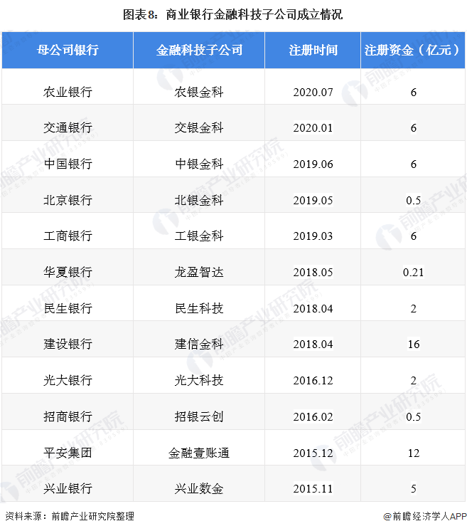The height and width of the screenshot is (531, 467).
Task: Click the @前瞻经济学人APP credit
Action: (x=425, y=516)
